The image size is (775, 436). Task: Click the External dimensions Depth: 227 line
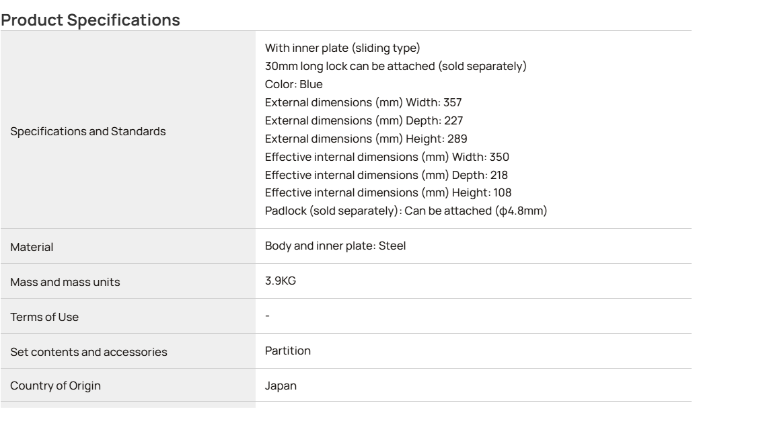(364, 120)
